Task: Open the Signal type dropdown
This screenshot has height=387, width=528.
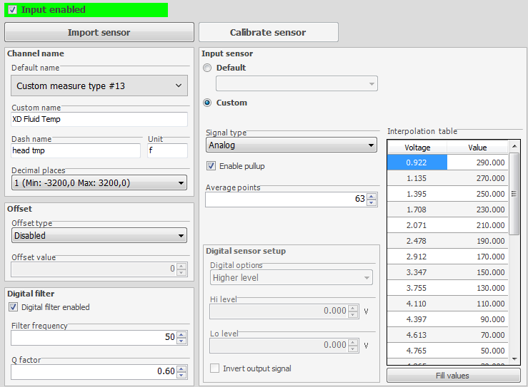Action: tap(291, 145)
